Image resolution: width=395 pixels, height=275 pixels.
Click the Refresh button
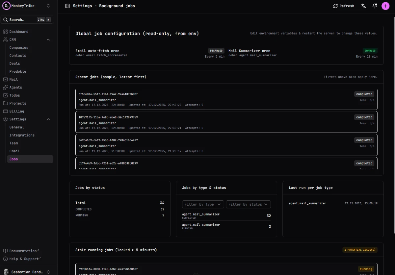344,6
